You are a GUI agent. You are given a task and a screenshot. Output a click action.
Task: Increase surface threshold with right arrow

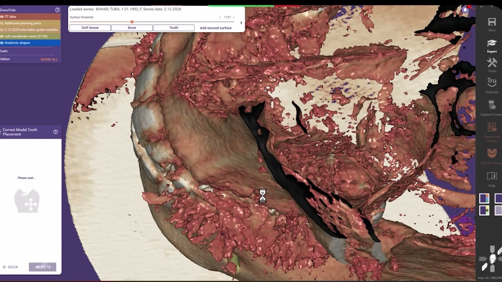tap(234, 17)
